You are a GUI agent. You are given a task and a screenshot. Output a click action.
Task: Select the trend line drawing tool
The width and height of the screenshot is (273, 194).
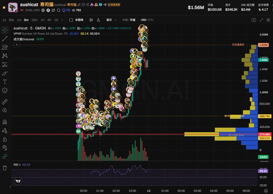(x=5, y=39)
